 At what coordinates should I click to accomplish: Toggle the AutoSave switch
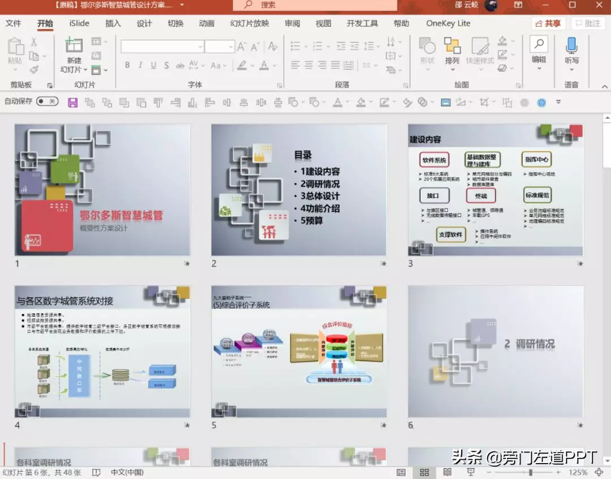point(47,101)
